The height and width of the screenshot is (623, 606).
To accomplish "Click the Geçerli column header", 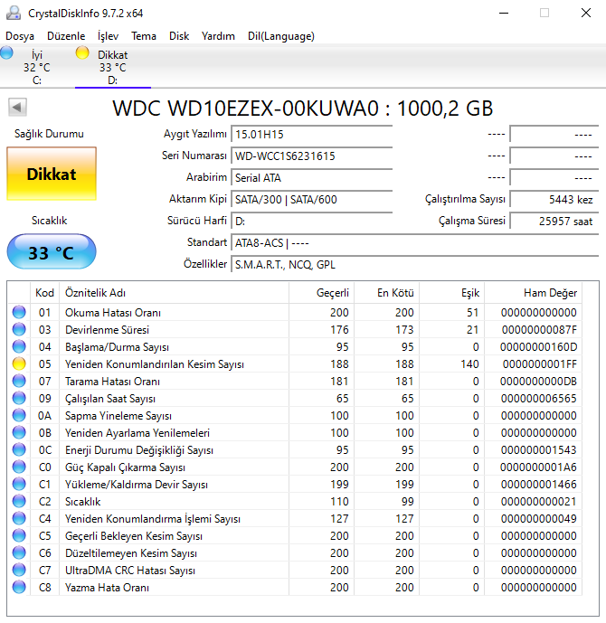I will point(321,293).
